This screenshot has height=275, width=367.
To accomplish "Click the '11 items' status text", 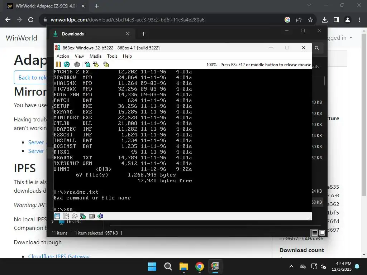I will click(59, 233).
